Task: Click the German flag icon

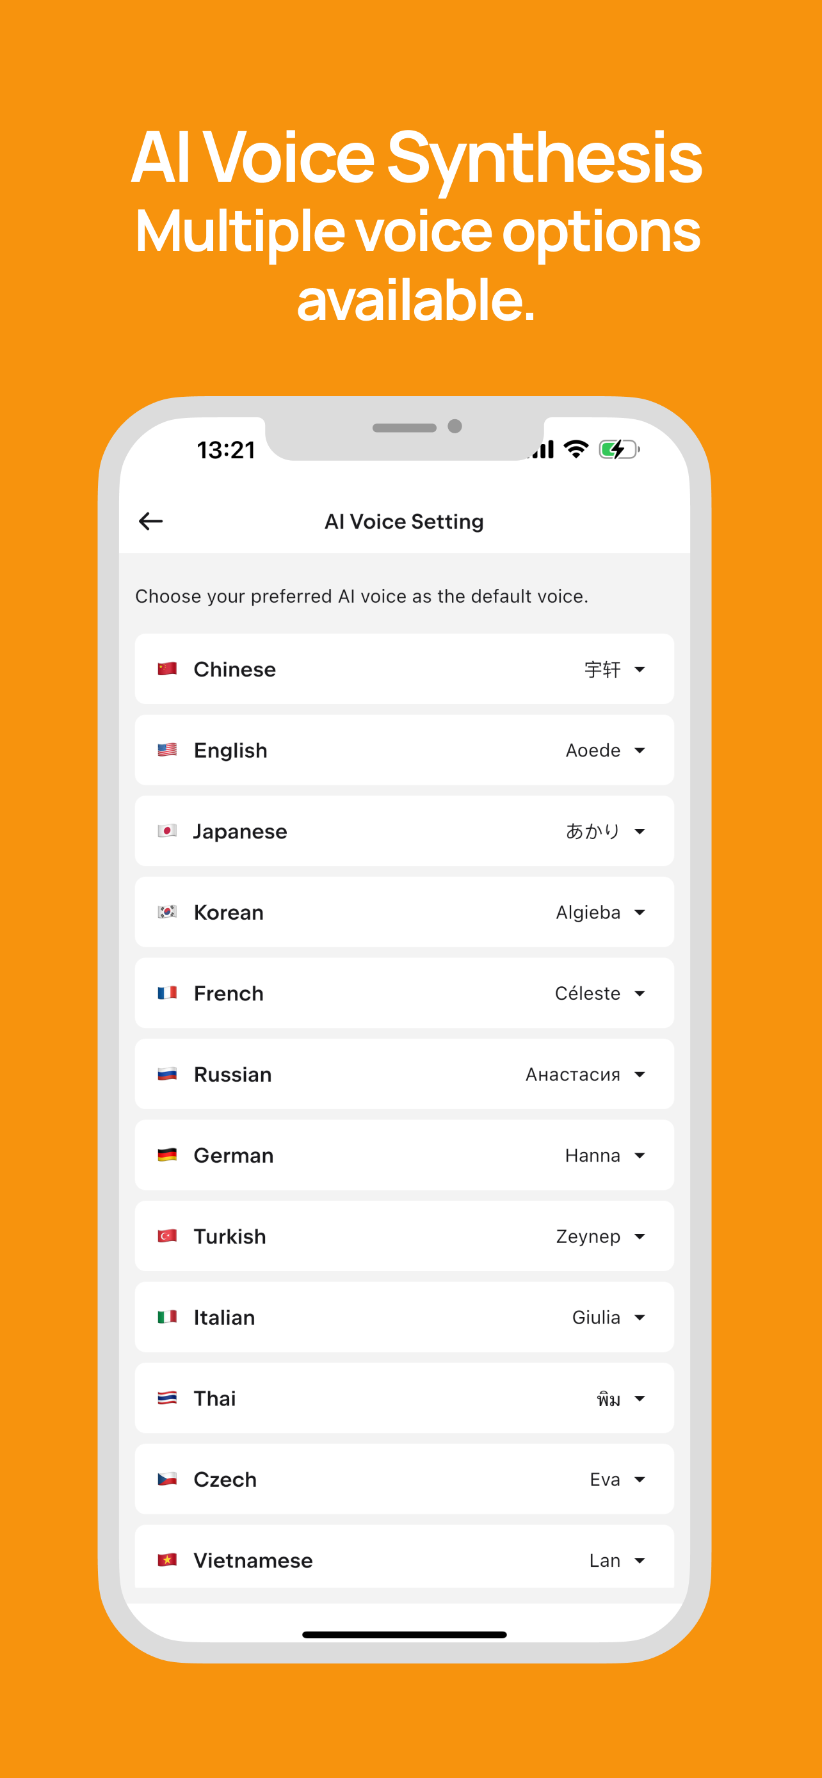Action: (167, 1155)
